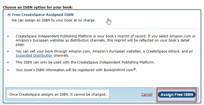Viewport: 204px width, 105px height.
Task: Click the bullet beside the BooksInPrint.com line
Action: click(8, 70)
